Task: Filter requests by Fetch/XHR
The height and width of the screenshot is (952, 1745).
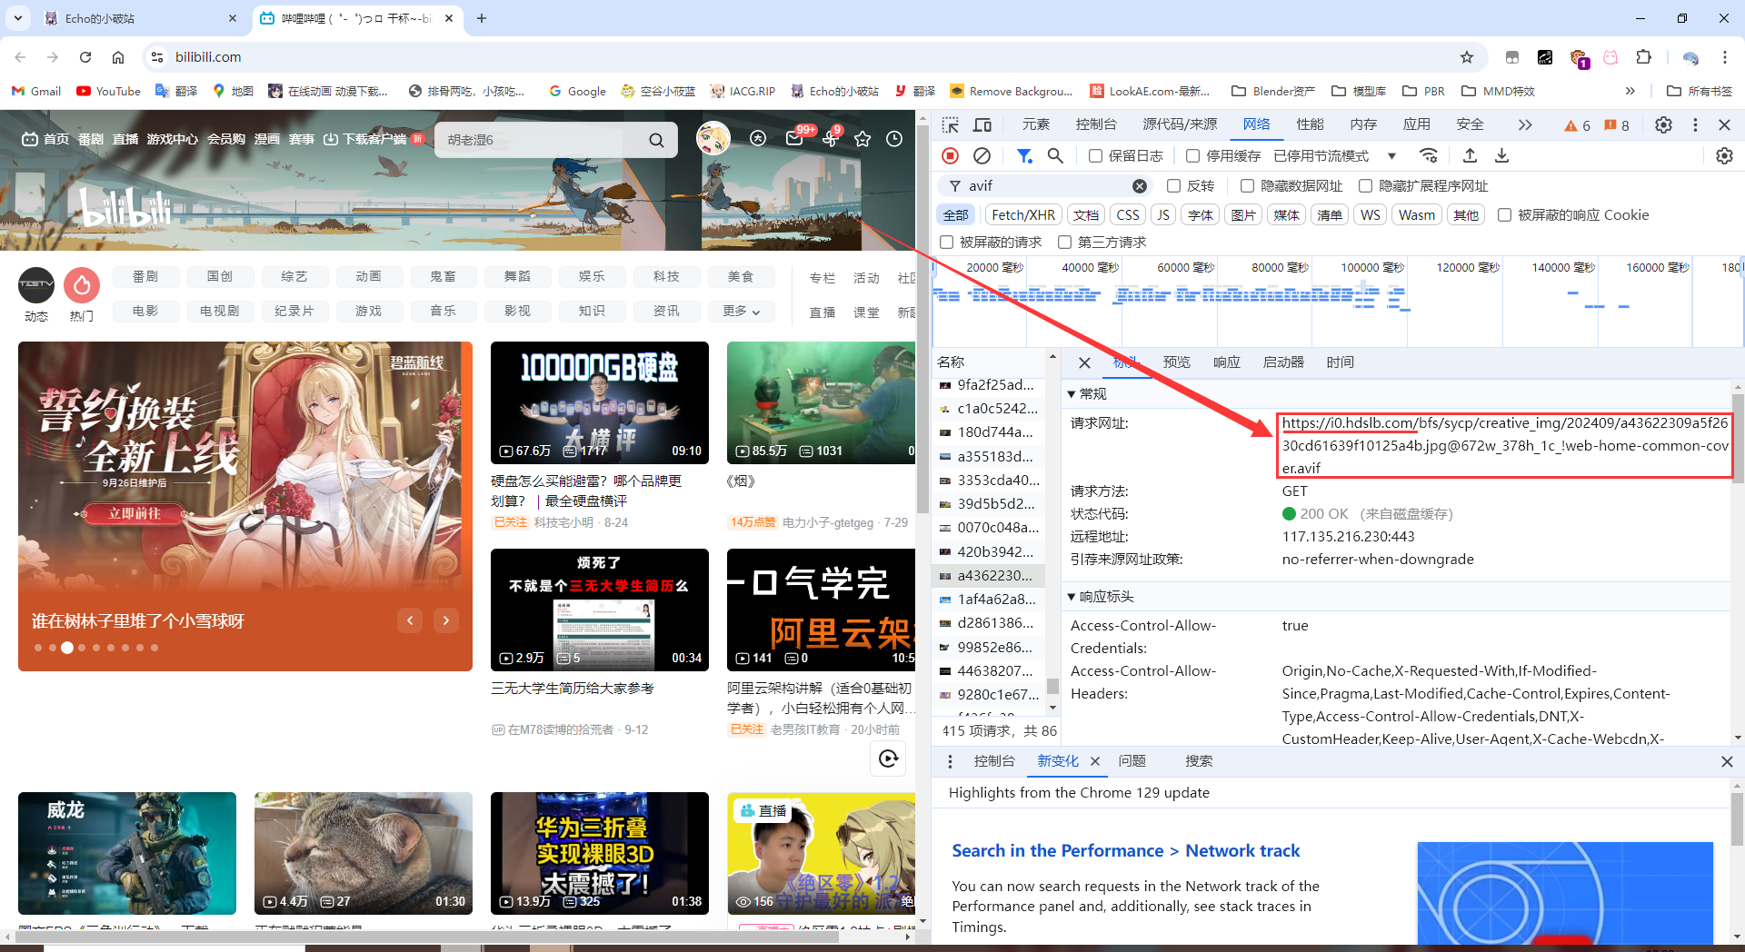Action: 1023,214
